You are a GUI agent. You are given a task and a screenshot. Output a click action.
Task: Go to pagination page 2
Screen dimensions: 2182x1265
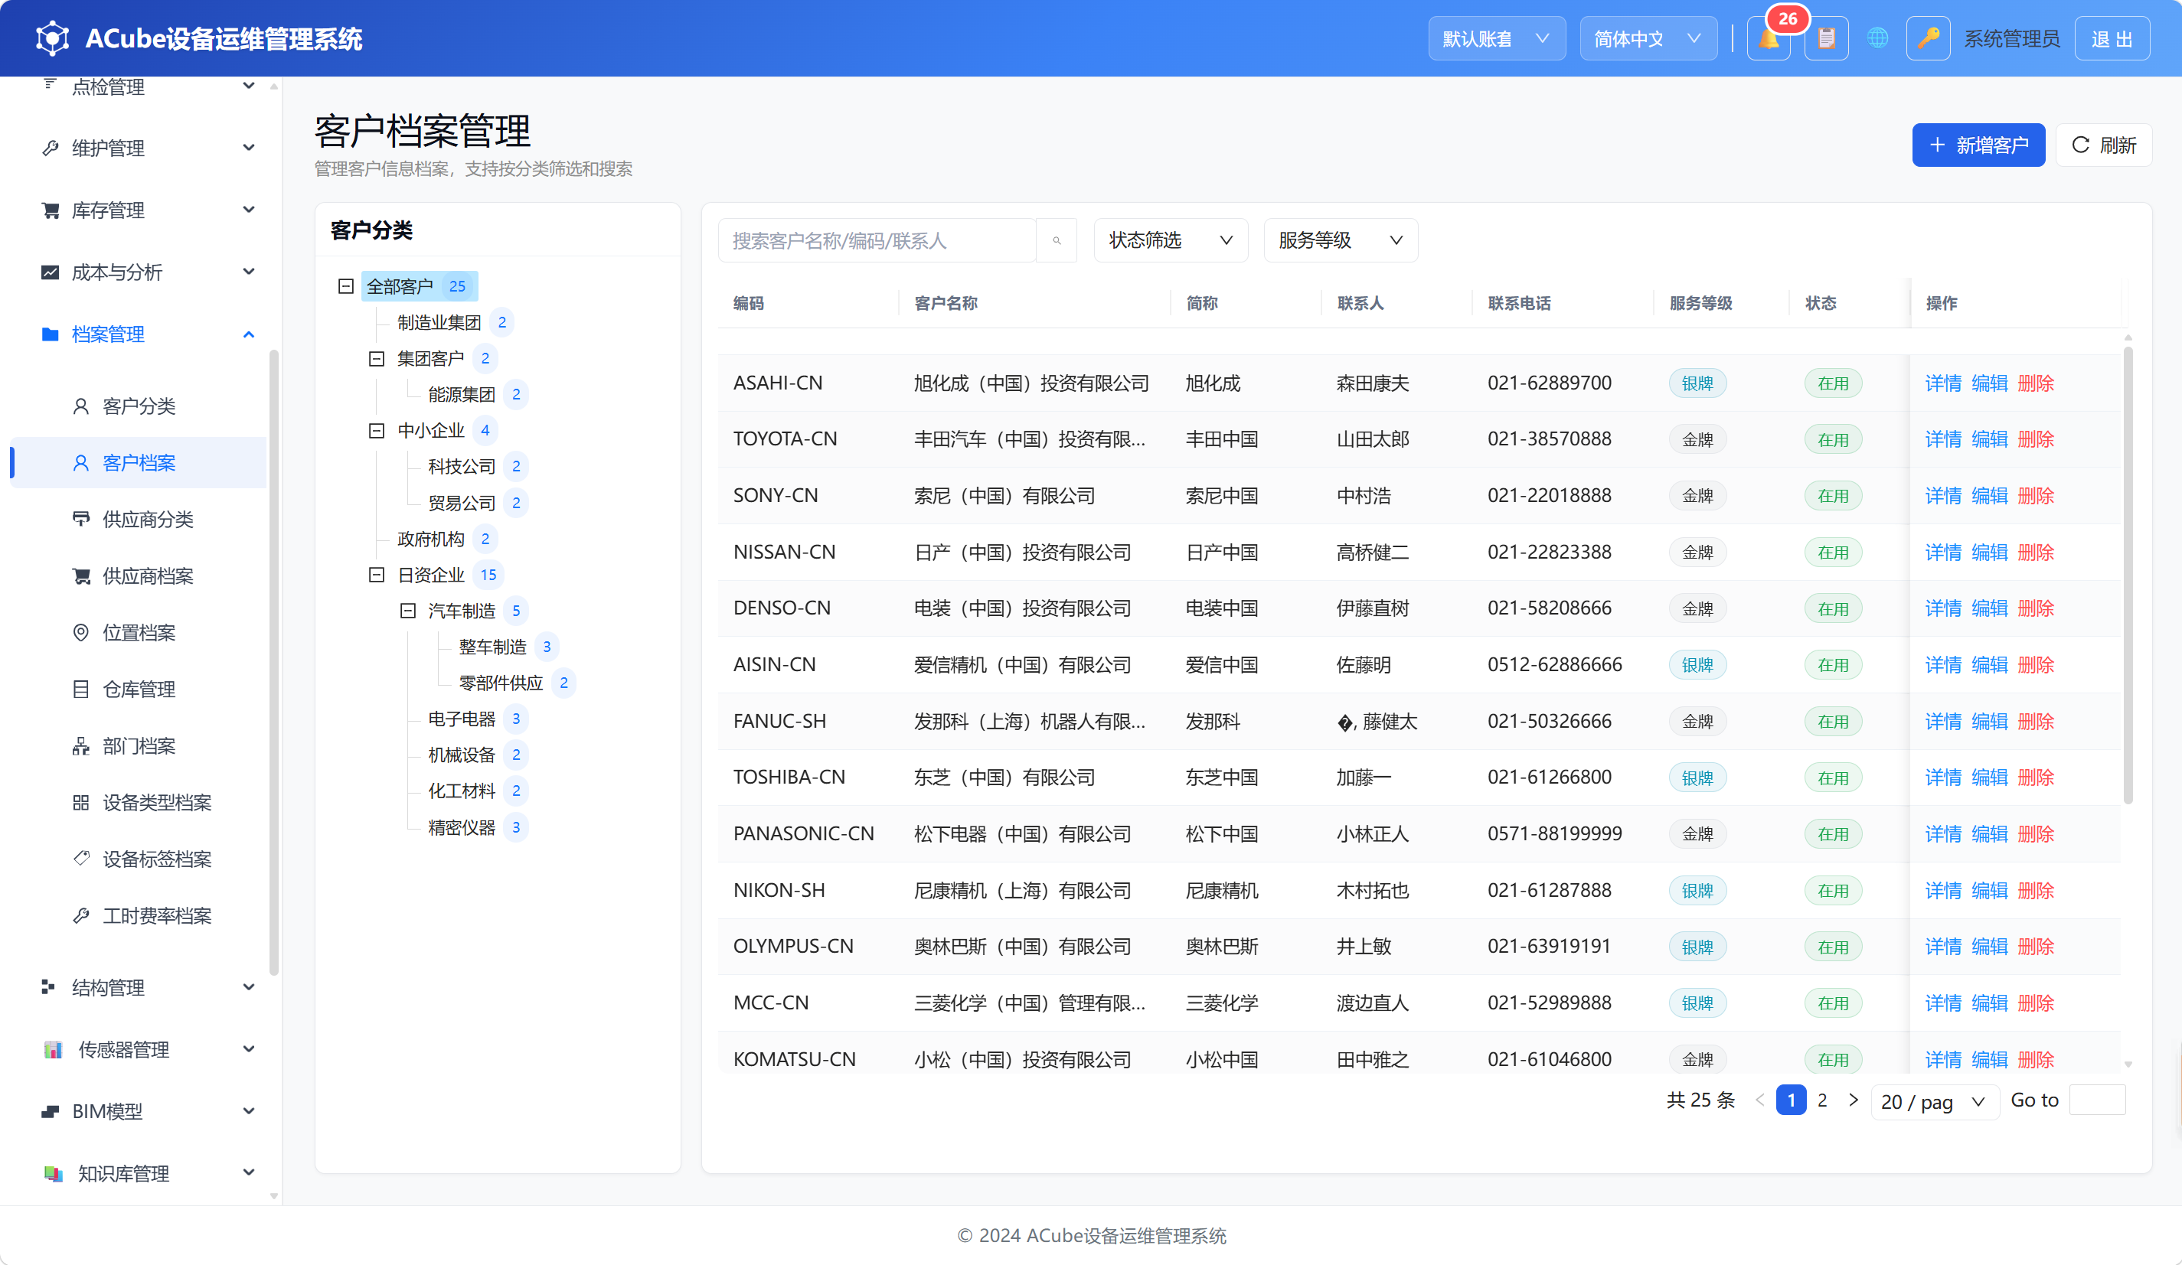(x=1822, y=1100)
